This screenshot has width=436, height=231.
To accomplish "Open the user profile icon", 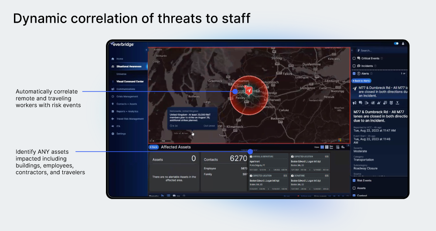I will click(403, 44).
